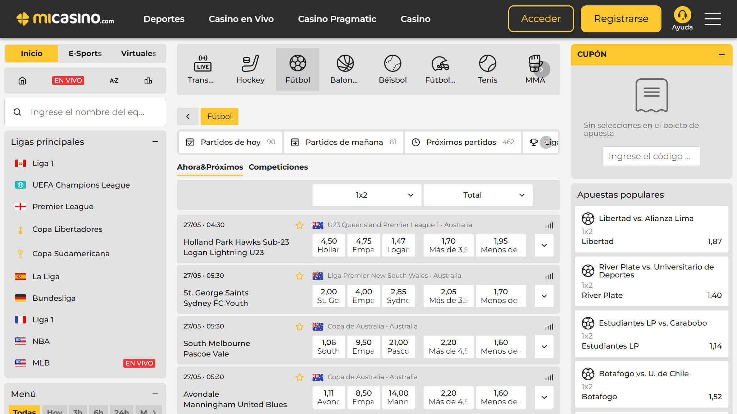Click the Acceder login button
The width and height of the screenshot is (737, 414).
pyautogui.click(x=541, y=19)
